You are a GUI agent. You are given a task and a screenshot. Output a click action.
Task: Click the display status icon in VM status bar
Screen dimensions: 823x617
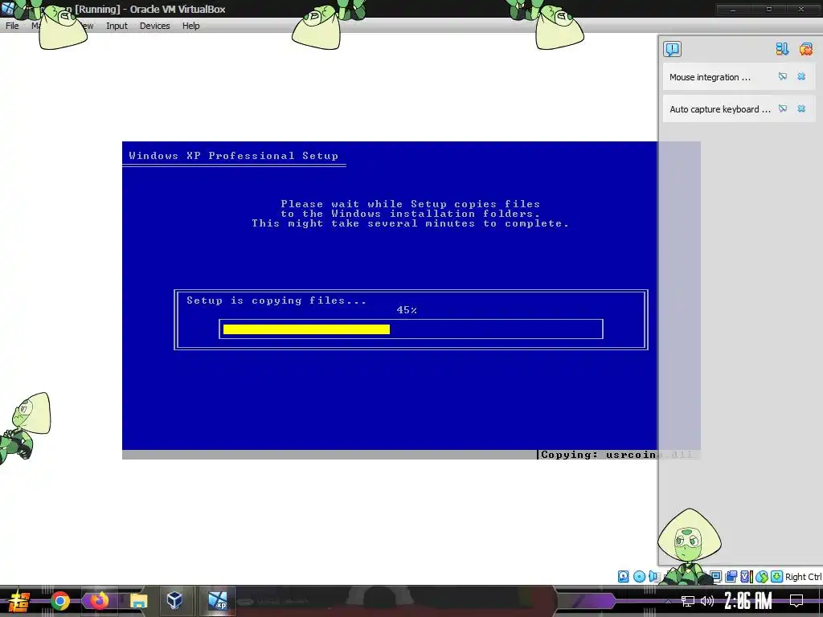pyautogui.click(x=716, y=577)
